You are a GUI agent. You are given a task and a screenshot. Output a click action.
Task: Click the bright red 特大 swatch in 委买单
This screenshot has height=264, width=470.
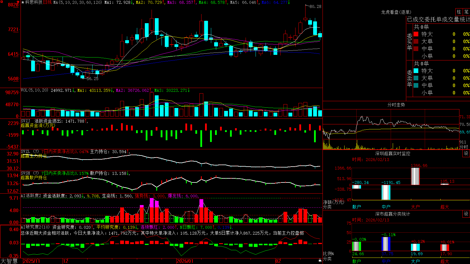pos(416,34)
